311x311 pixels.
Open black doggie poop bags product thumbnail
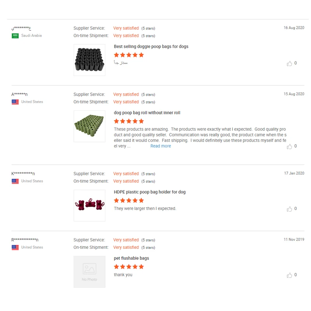89,60
